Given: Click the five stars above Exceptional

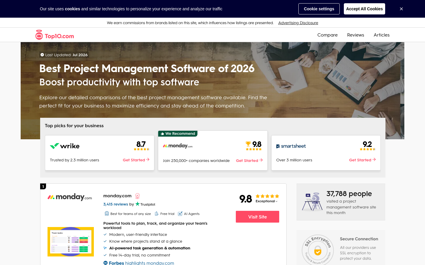Looking at the screenshot, I should (x=267, y=196).
